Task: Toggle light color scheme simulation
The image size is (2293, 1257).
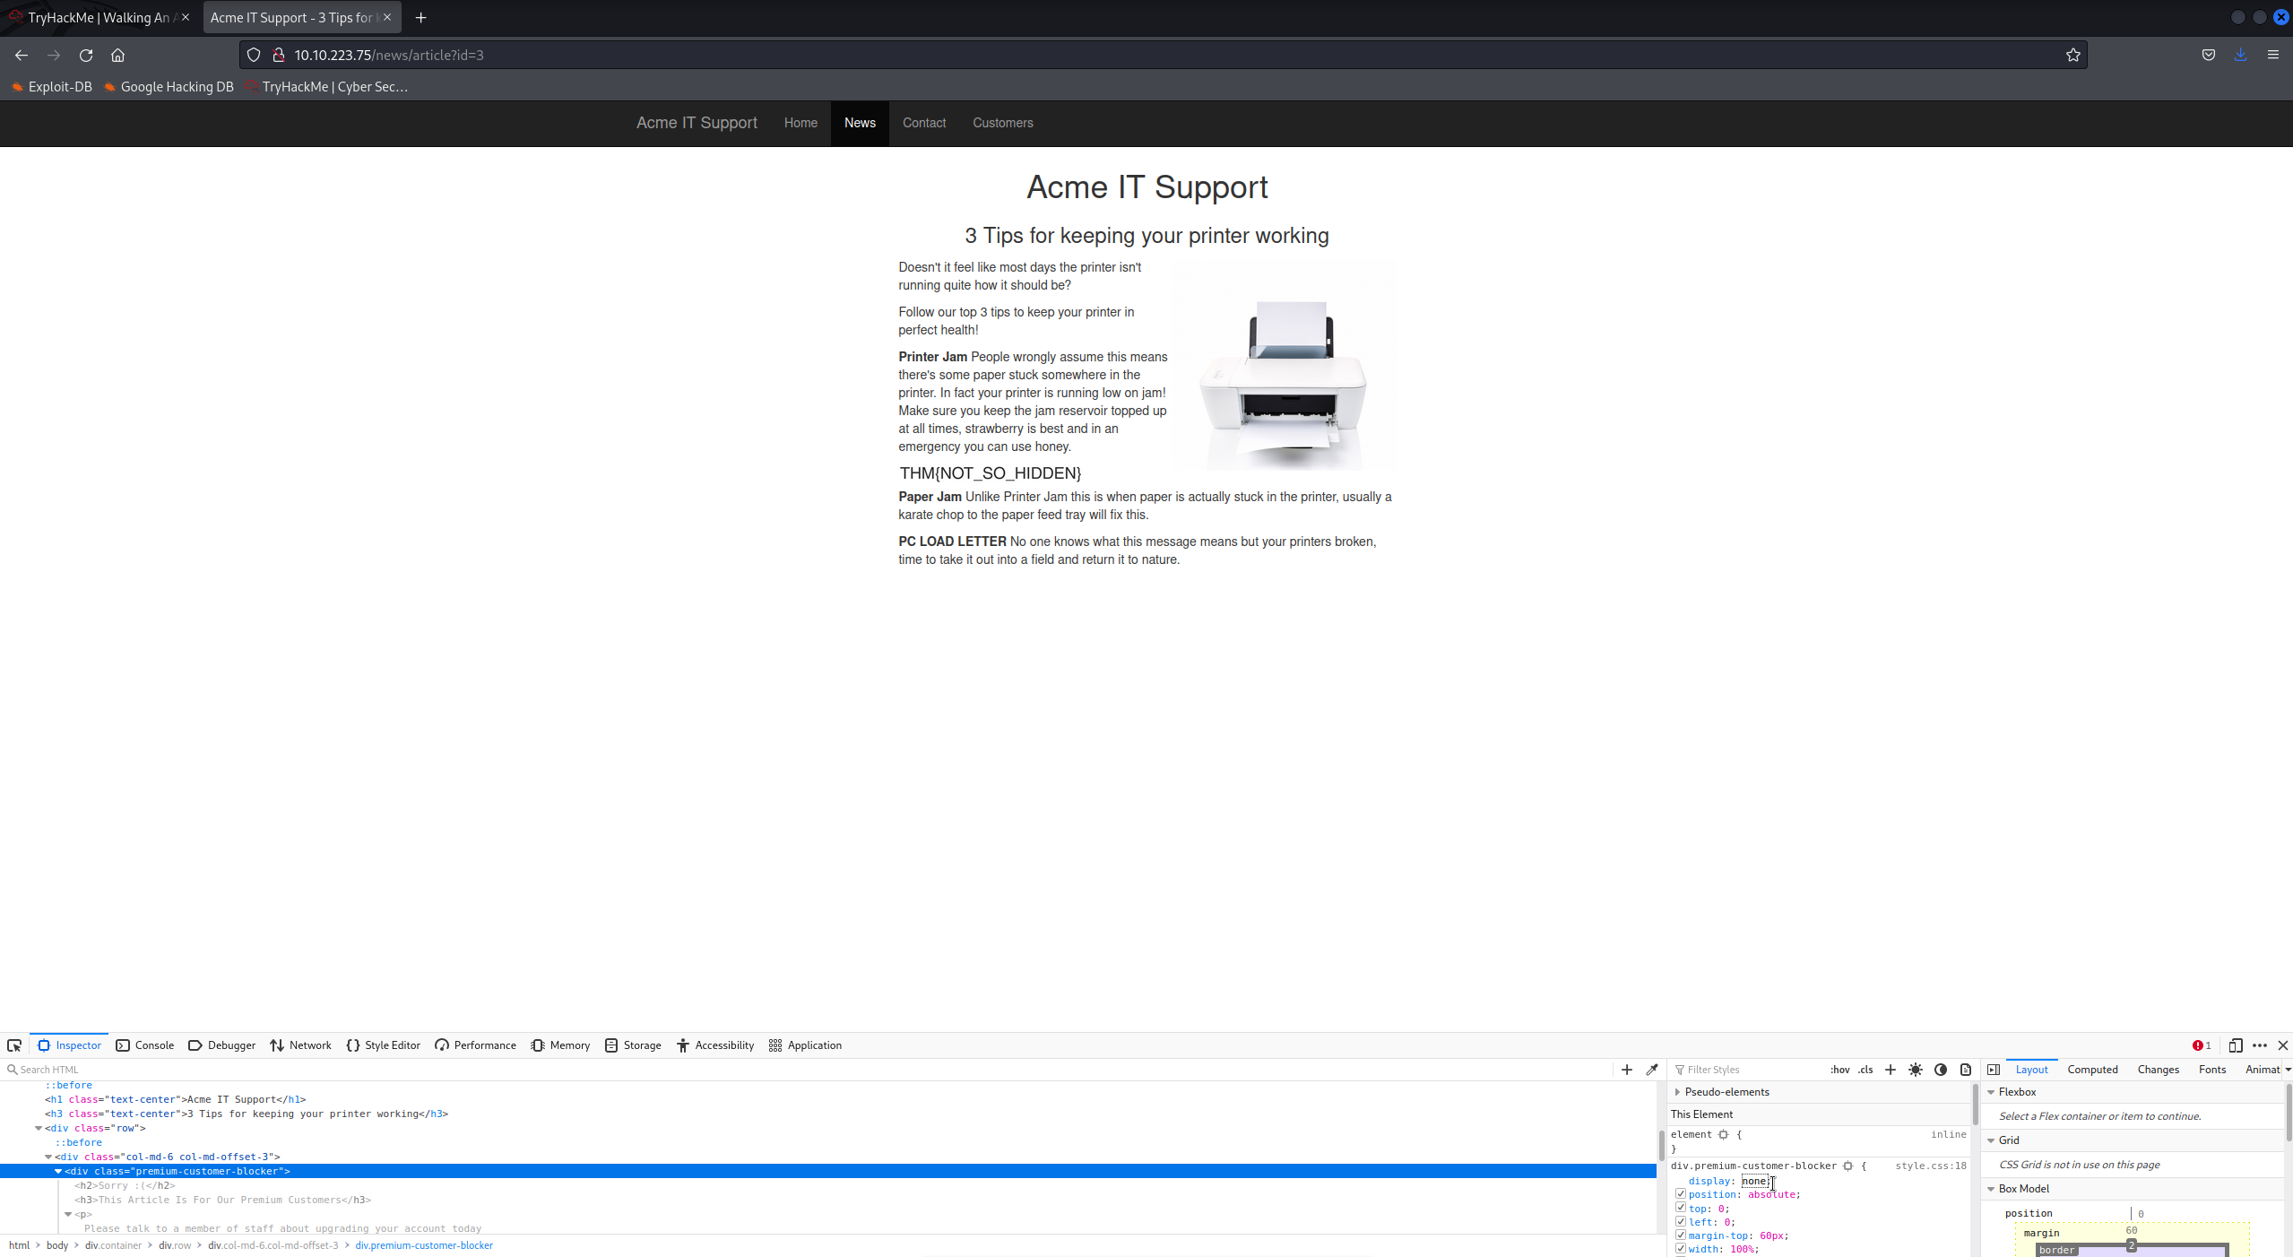Action: pos(1916,1070)
